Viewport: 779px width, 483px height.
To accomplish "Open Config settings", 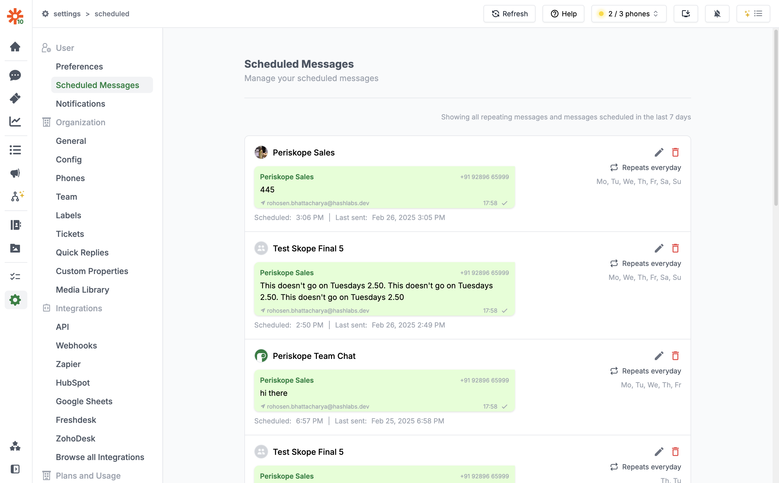I will click(x=69, y=160).
